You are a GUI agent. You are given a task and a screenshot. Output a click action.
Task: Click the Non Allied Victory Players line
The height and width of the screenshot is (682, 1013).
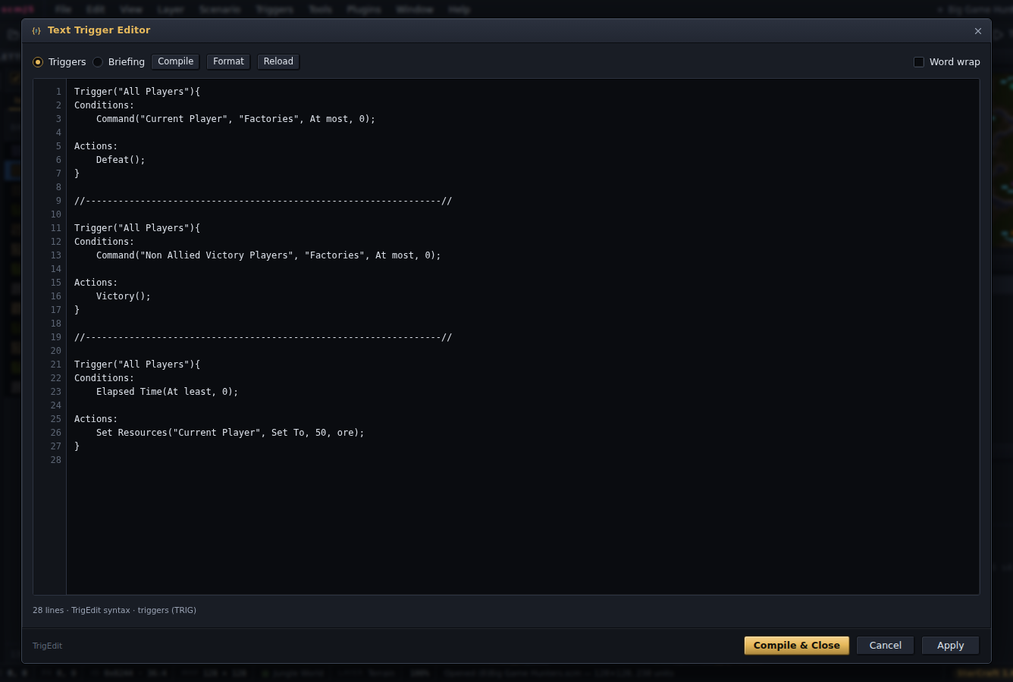coord(268,255)
